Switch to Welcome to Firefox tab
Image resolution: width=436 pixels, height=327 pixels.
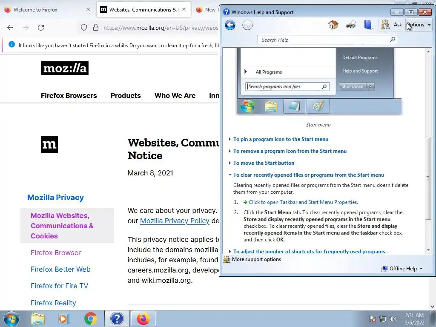coord(47,10)
